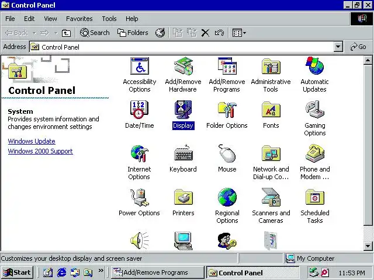Open the Back history dropdown arrow
This screenshot has height=280, width=374.
(x=34, y=33)
